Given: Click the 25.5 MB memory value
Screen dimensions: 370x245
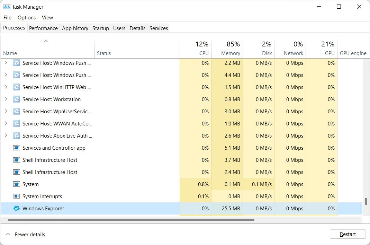Looking at the screenshot, I should [x=231, y=209].
